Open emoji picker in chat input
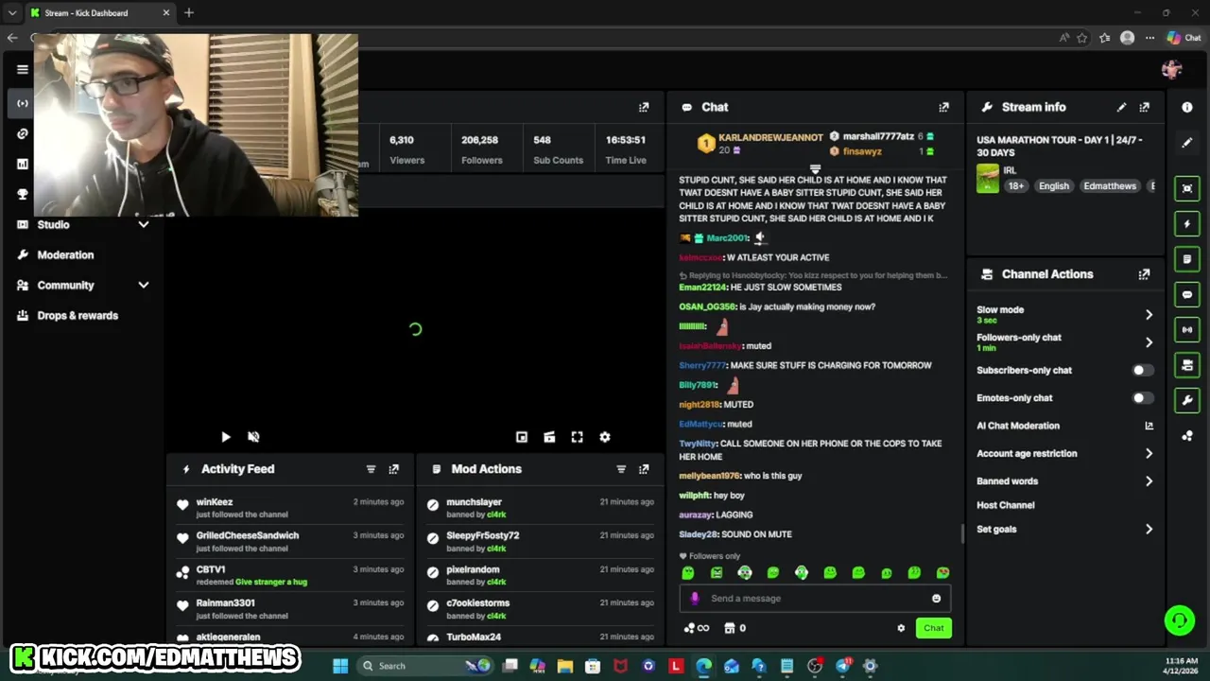Screen dimensions: 1210x681 click(936, 598)
